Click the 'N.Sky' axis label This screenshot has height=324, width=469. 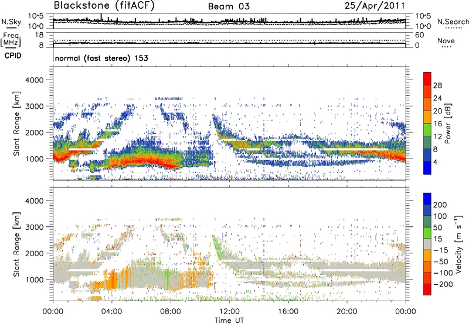[11, 22]
